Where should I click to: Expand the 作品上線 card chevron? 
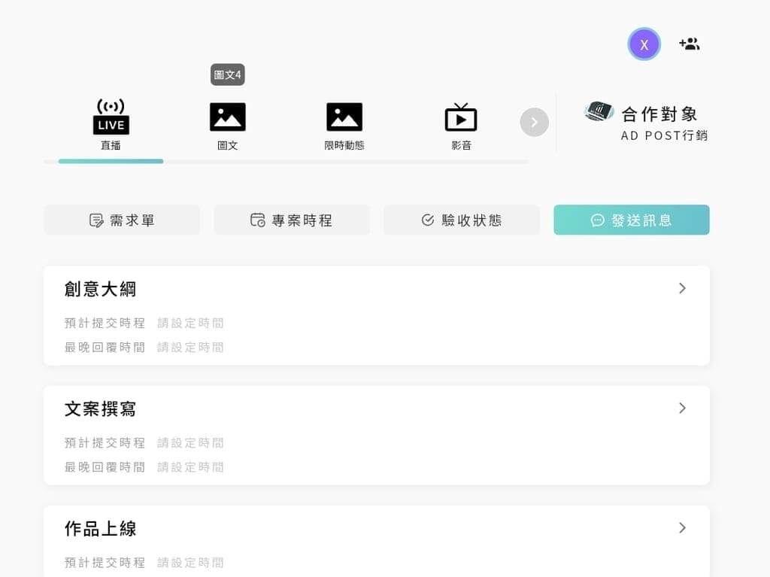[x=682, y=528]
